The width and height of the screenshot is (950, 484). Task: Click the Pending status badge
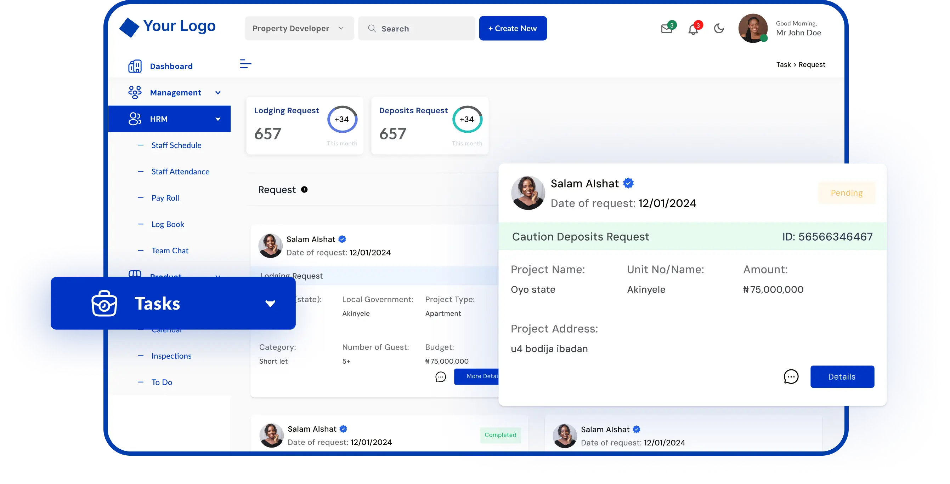click(846, 193)
